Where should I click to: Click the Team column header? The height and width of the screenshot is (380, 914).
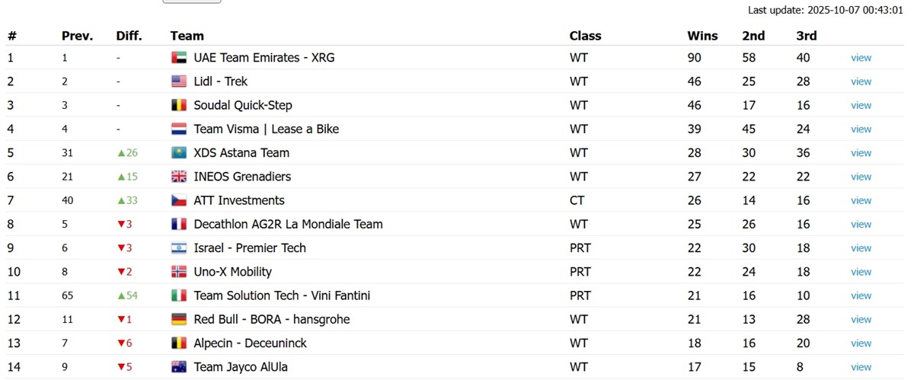coord(187,36)
